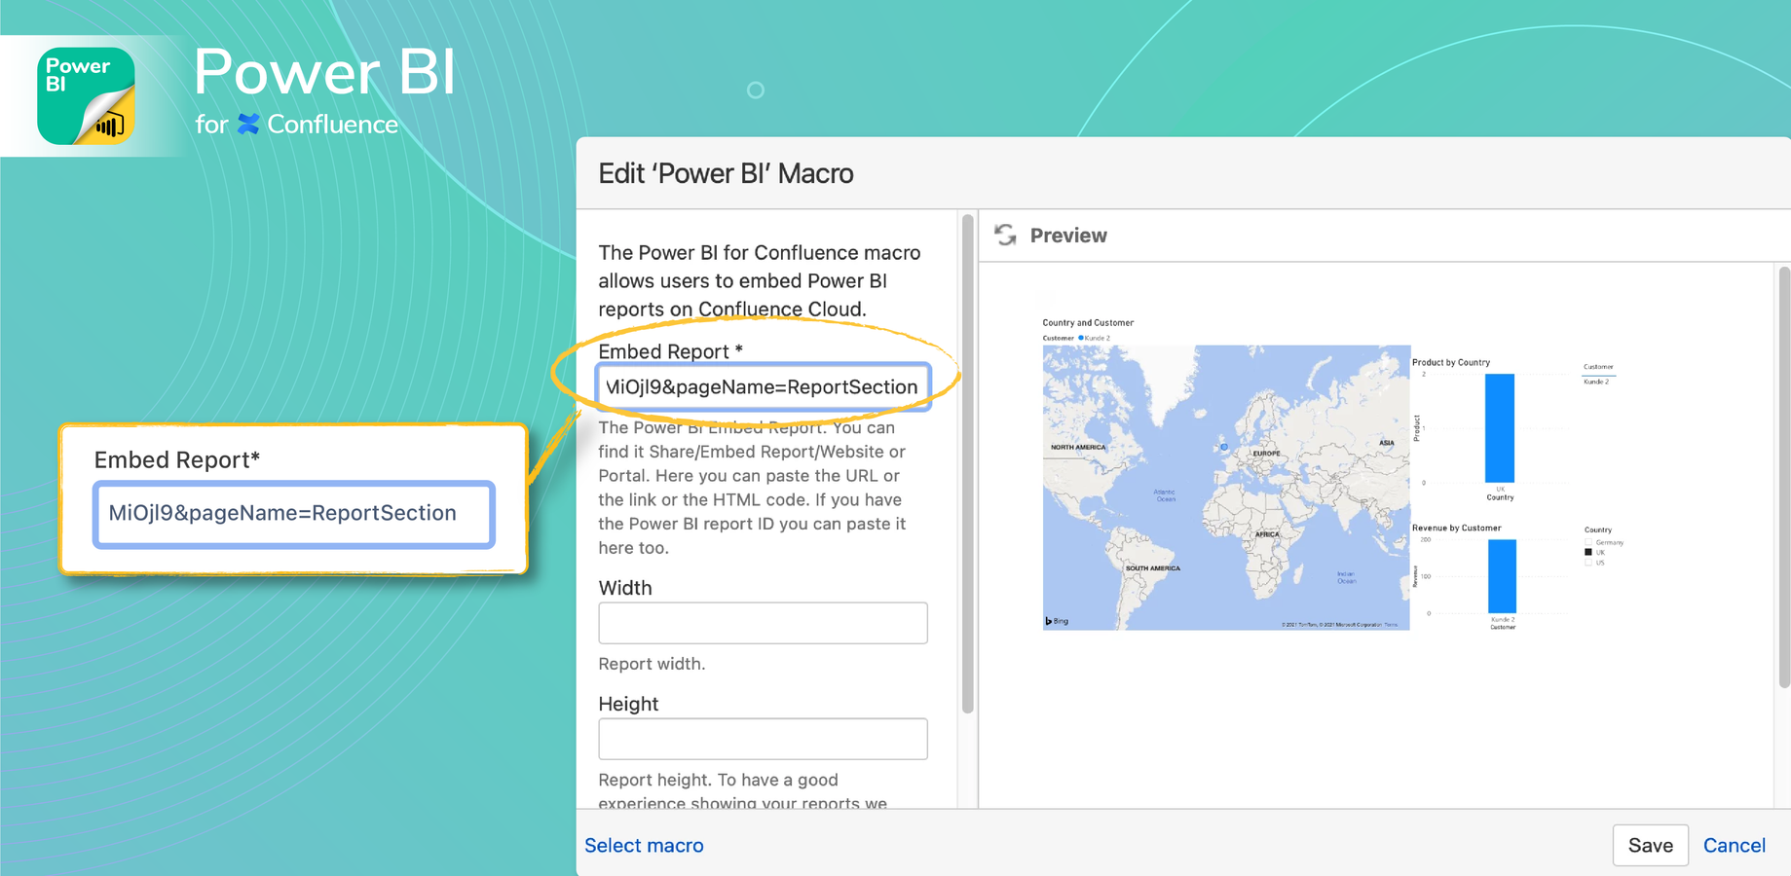1791x876 pixels.
Task: Click the Kunde 2 bar in Revenue by Customer
Action: point(1502,576)
